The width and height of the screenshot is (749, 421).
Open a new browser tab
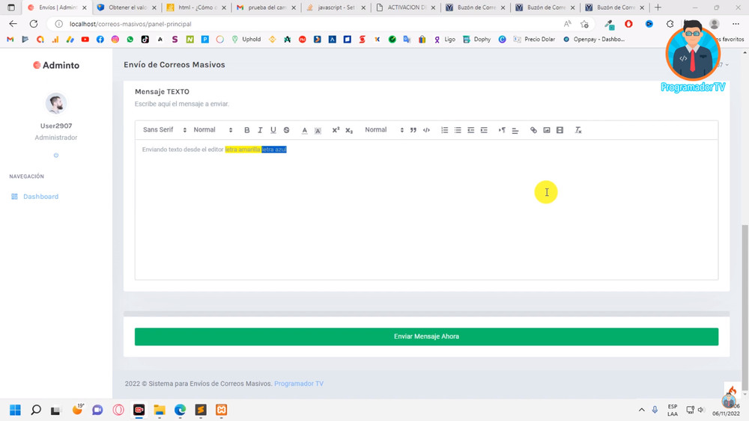pos(658,7)
